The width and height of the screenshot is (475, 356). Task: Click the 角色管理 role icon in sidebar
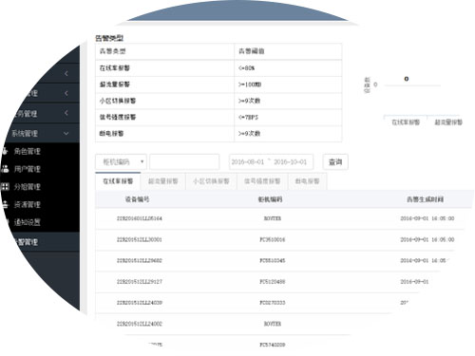click(x=5, y=151)
